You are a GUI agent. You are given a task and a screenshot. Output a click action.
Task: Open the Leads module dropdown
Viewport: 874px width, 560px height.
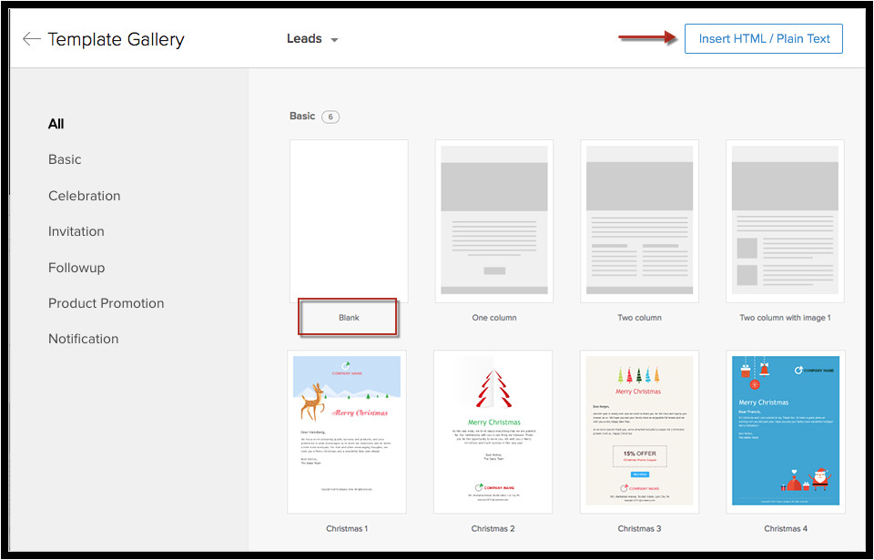pyautogui.click(x=312, y=39)
